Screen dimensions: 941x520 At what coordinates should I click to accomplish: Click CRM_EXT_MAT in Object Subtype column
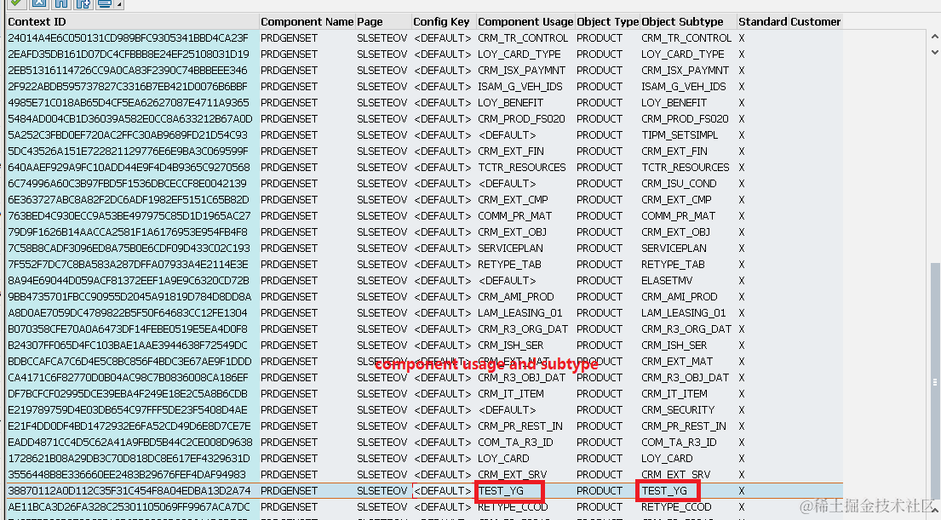click(x=677, y=362)
